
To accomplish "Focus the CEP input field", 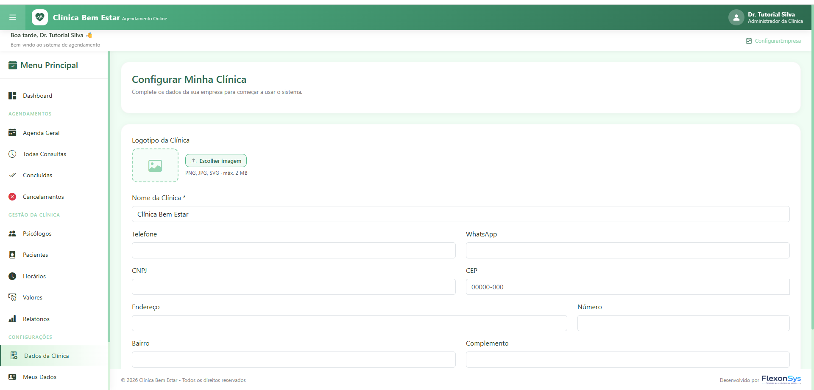I will pyautogui.click(x=627, y=287).
